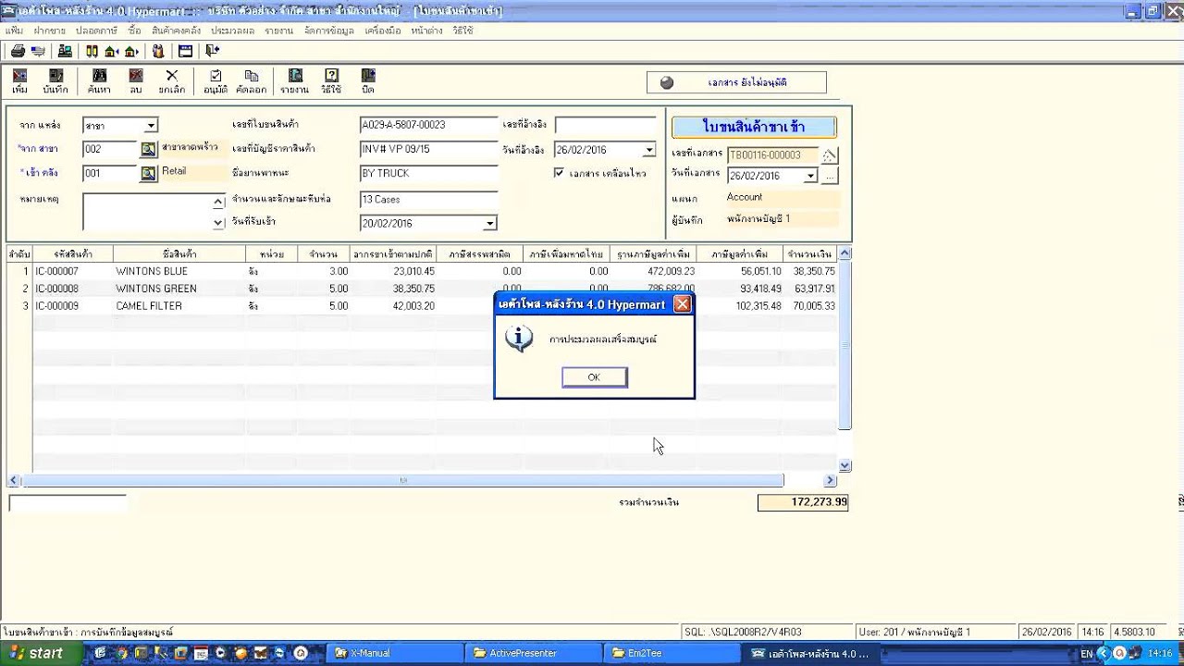Click the invoice field INV# VP 09/15

click(x=428, y=149)
